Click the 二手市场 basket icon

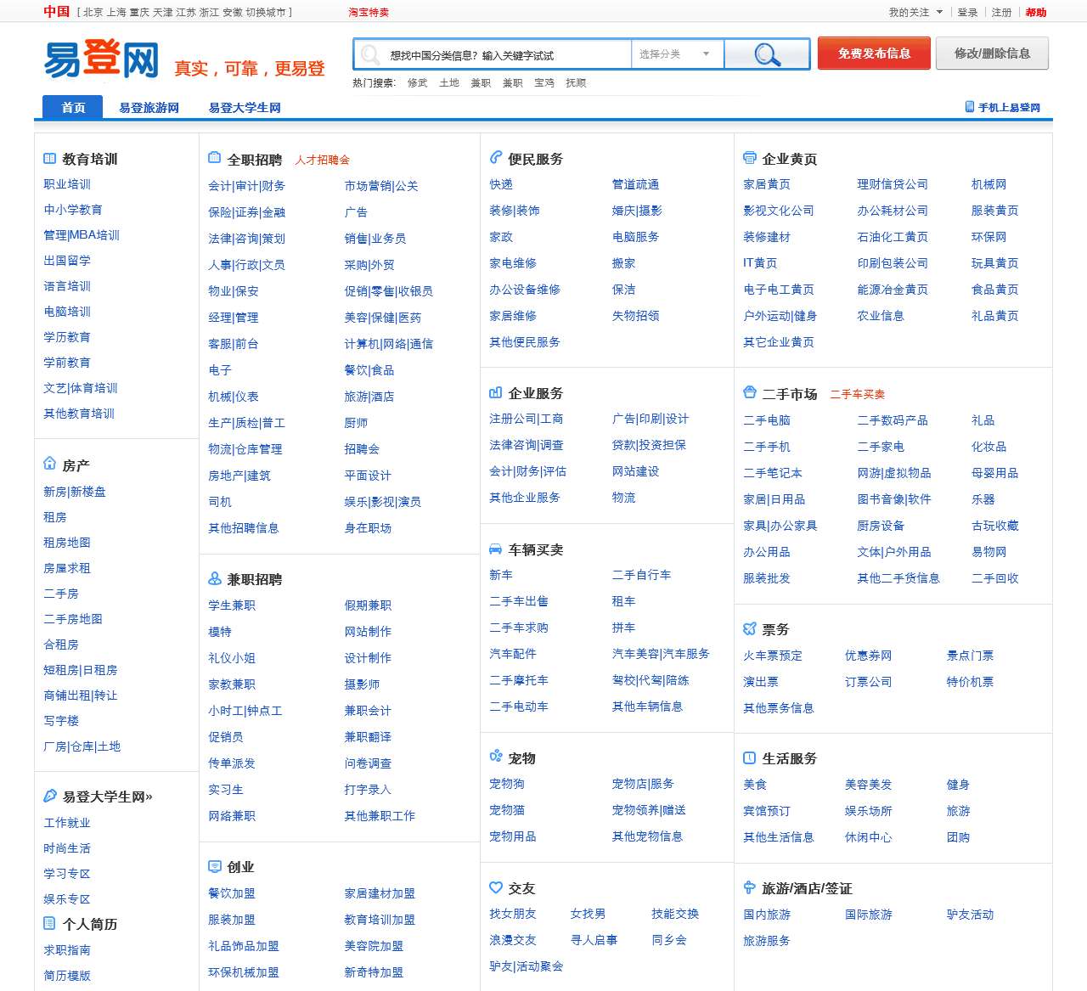tap(749, 392)
